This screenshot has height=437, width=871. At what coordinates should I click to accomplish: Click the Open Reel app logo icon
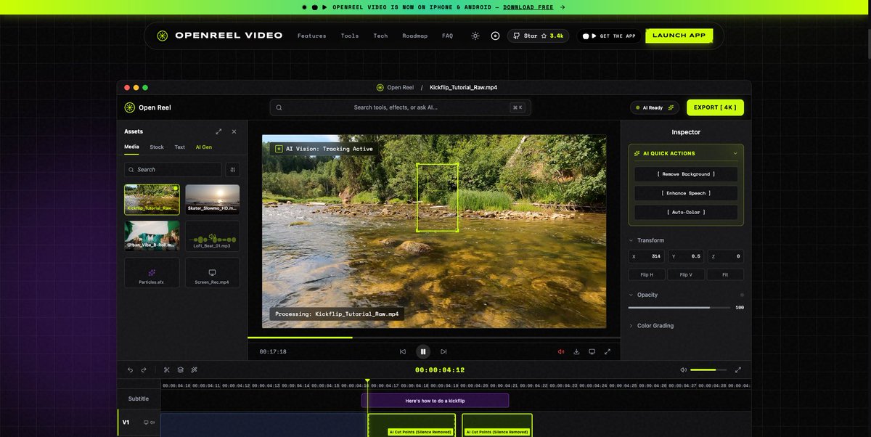coord(129,107)
